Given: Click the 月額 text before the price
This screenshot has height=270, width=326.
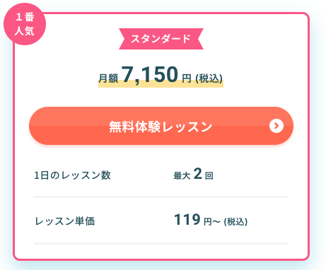Looking at the screenshot, I should [x=108, y=78].
